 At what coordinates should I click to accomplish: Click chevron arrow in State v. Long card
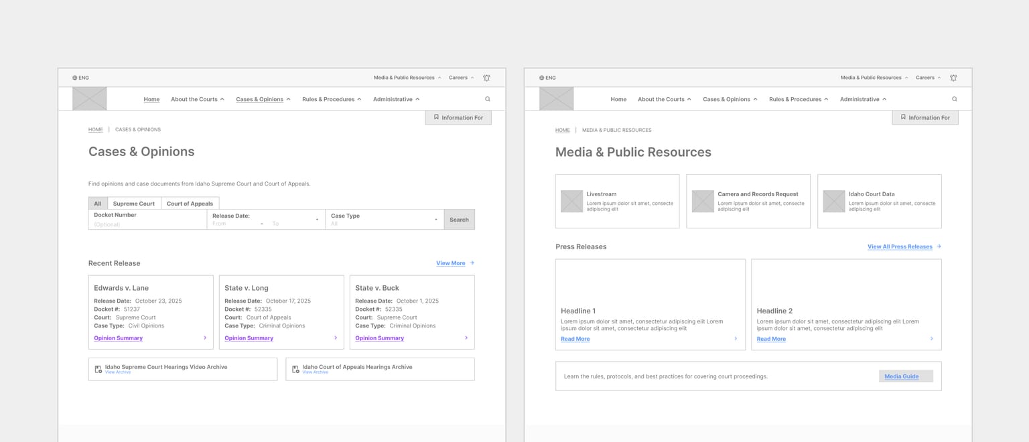point(336,338)
